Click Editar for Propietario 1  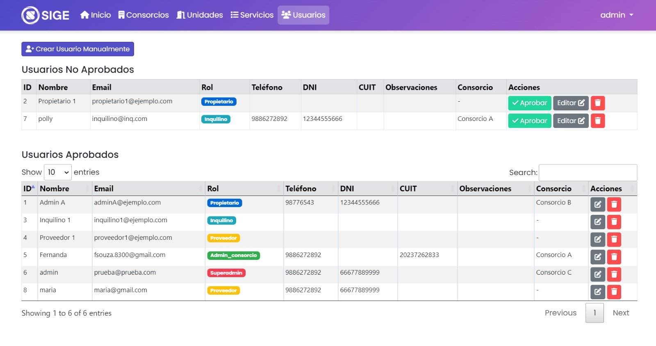pyautogui.click(x=570, y=103)
